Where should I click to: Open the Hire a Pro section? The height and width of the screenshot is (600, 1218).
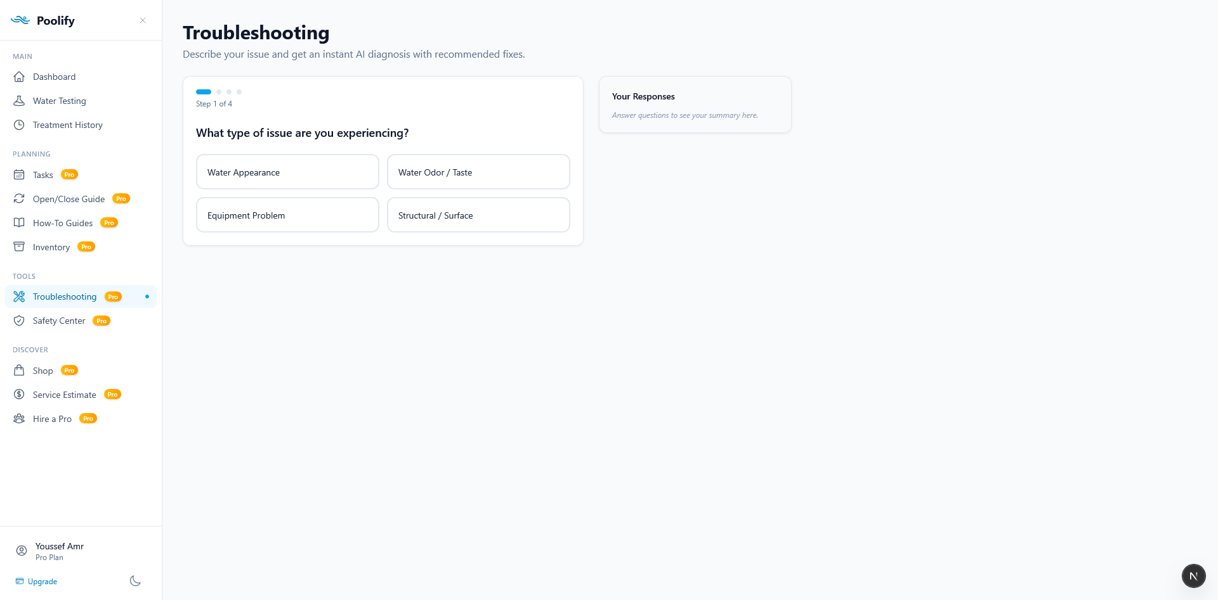(x=52, y=419)
